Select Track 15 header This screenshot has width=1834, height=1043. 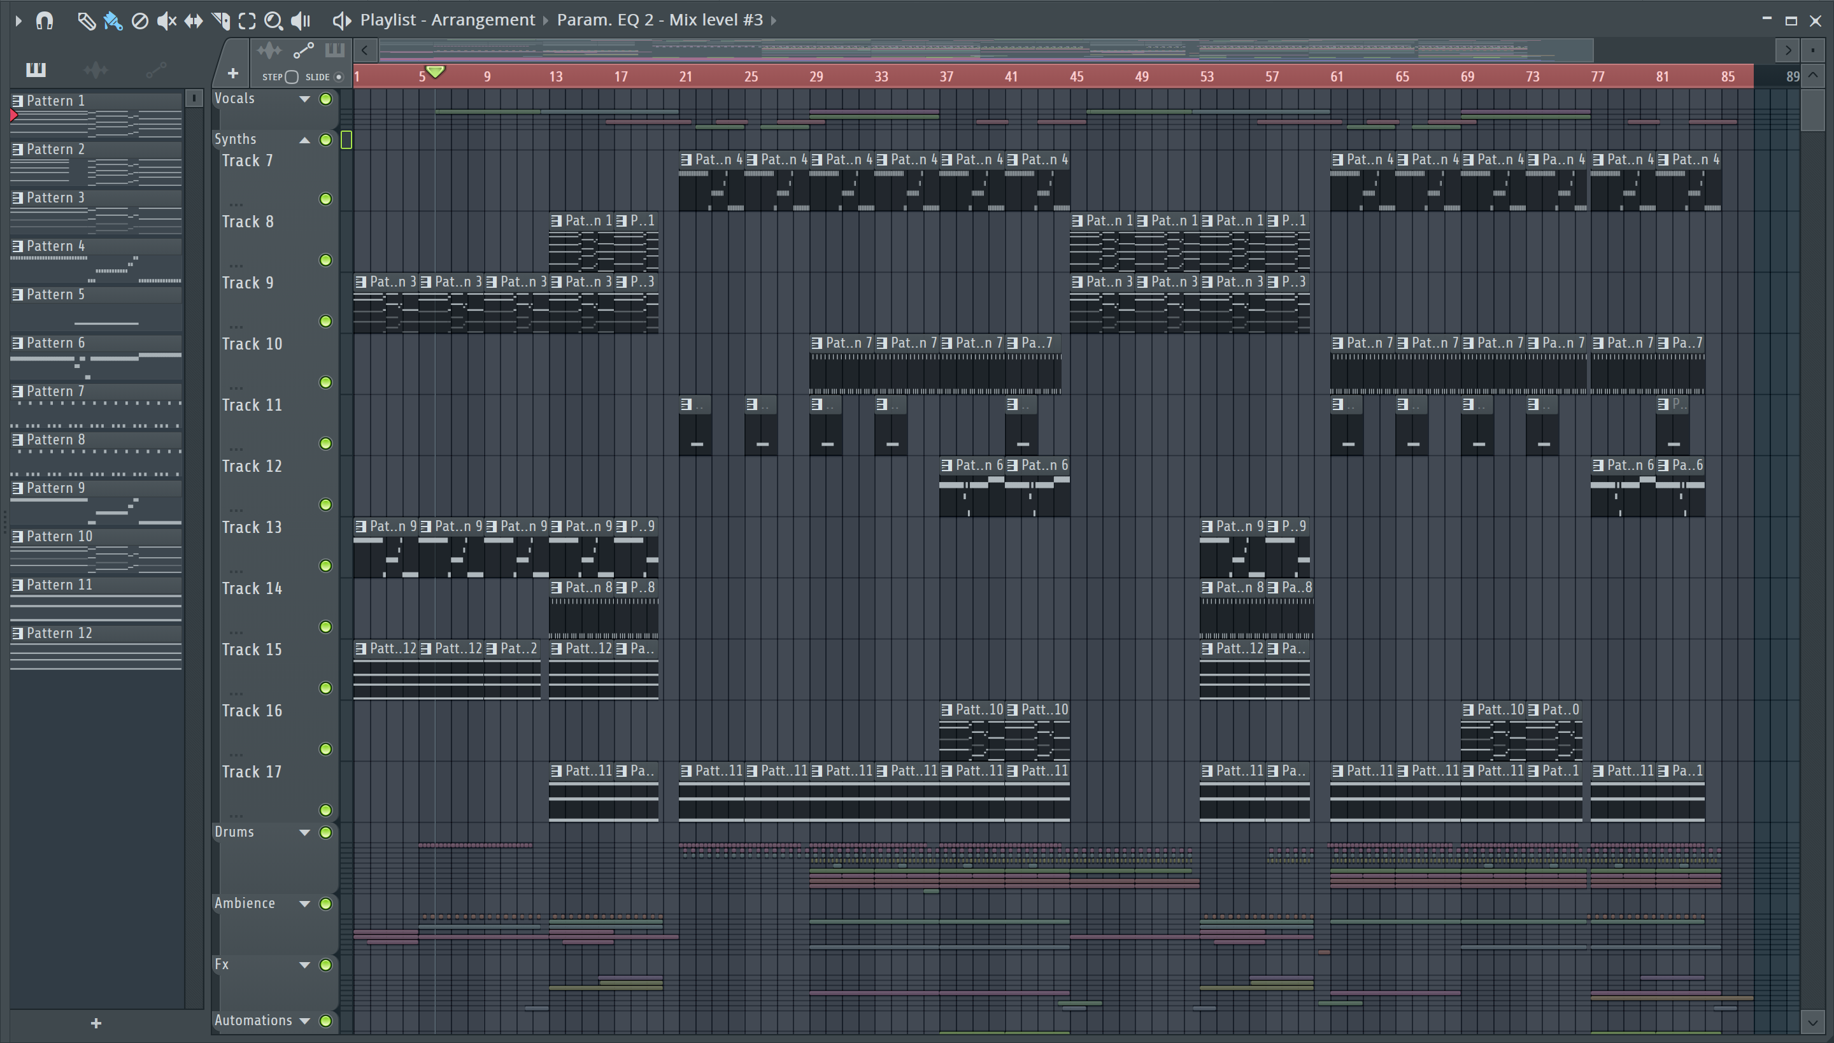(x=275, y=670)
